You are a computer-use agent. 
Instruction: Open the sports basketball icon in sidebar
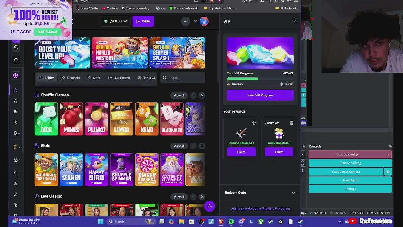[16, 47]
